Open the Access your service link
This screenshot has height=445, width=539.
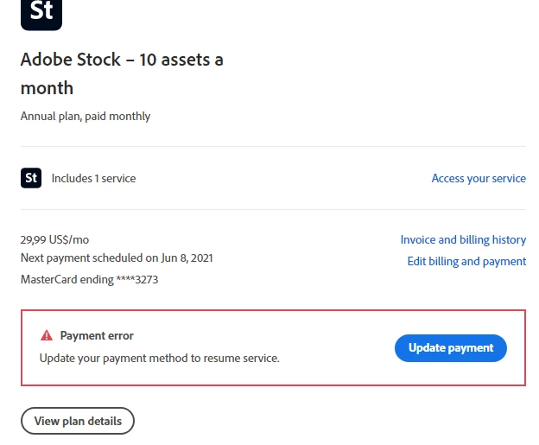pyautogui.click(x=479, y=179)
